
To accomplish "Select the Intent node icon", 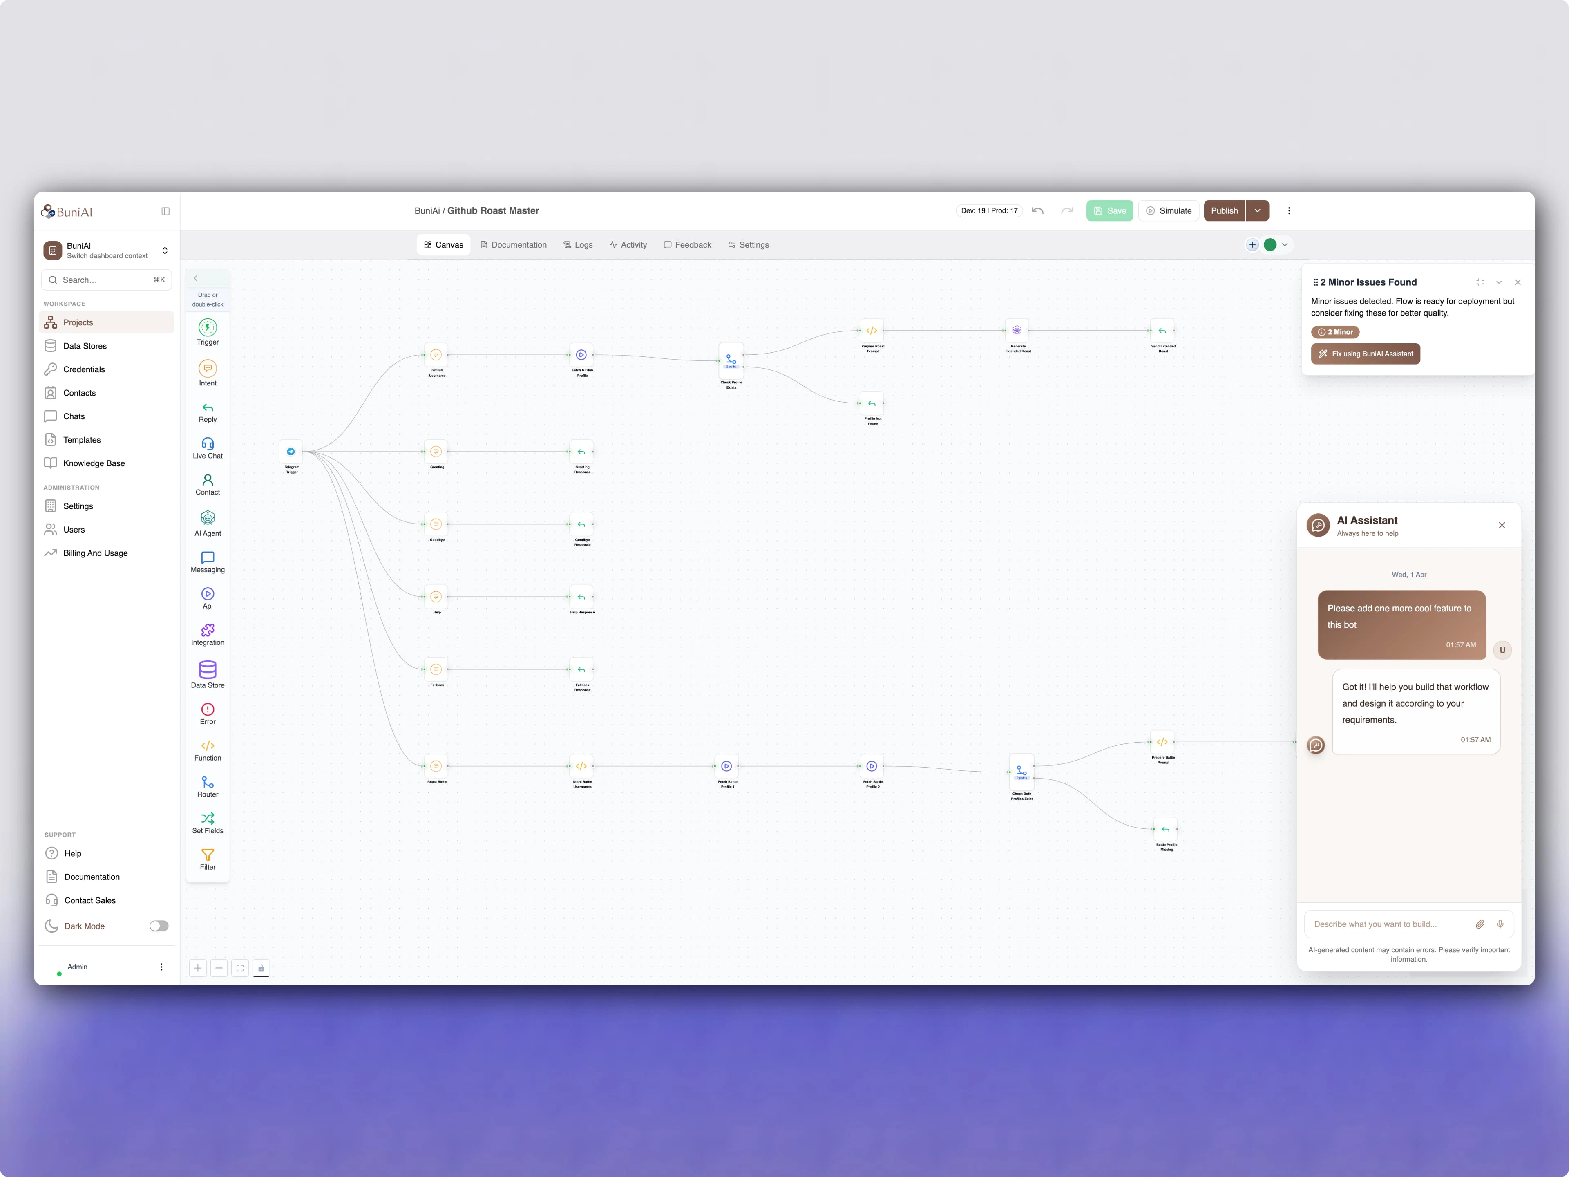I will tap(207, 368).
